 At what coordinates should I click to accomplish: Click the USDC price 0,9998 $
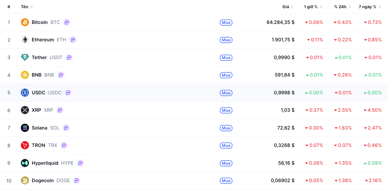284,93
